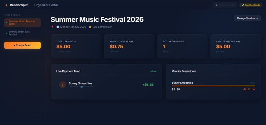The width and height of the screenshot is (266, 125).
Task: Click the calendar icon beside event date
Action: (x=58, y=27)
